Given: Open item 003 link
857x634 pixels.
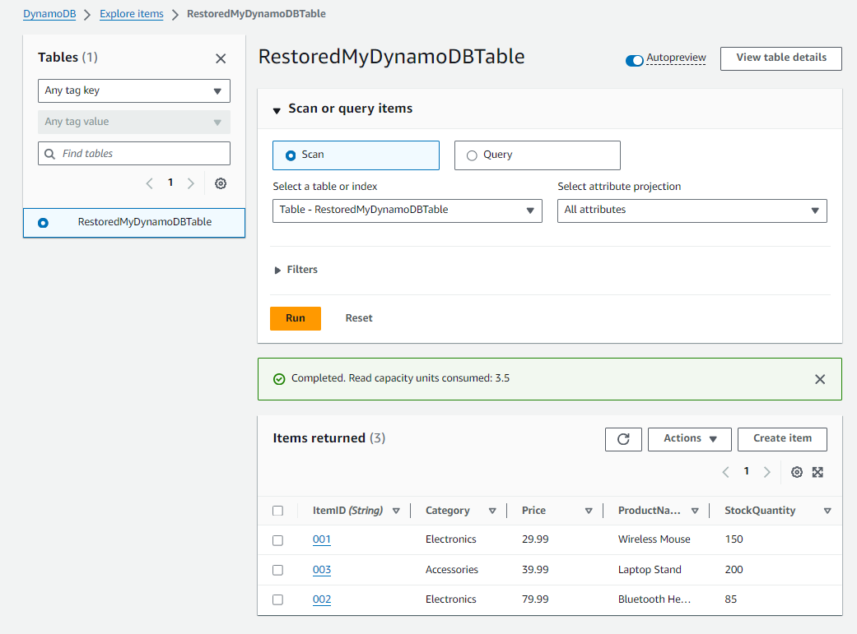Looking at the screenshot, I should [321, 570].
